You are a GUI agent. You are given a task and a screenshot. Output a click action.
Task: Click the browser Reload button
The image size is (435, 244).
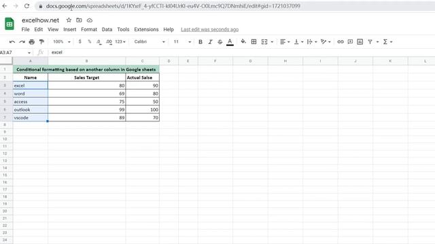coord(27,6)
